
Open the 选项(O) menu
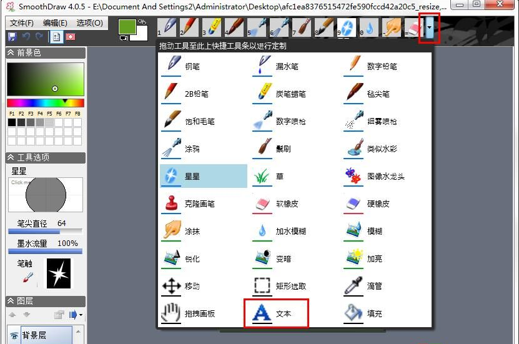89,23
